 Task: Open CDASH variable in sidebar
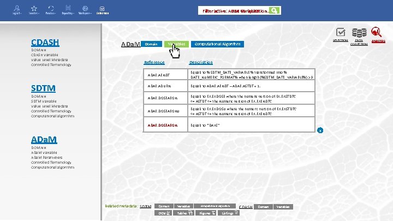pos(45,55)
